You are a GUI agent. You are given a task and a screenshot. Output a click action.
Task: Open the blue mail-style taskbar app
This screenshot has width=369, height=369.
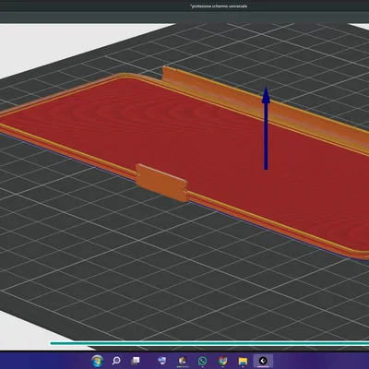click(161, 361)
